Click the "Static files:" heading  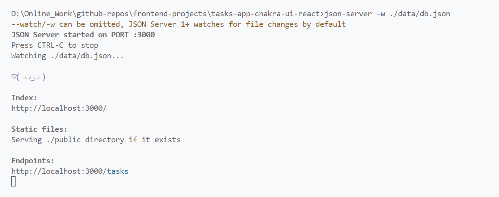[x=39, y=129]
